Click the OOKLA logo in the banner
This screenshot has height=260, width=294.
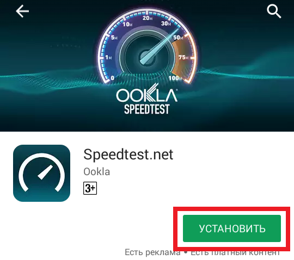point(147,93)
